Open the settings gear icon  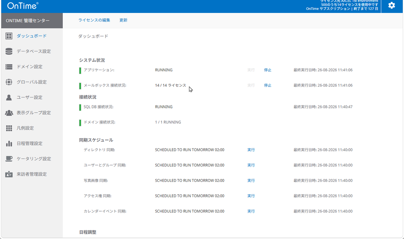pyautogui.click(x=392, y=6)
